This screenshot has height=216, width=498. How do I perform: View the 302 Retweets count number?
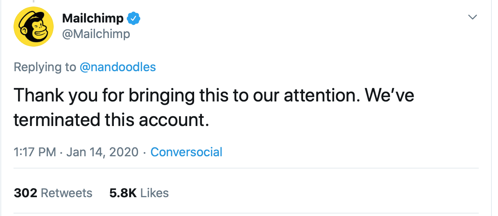25,193
